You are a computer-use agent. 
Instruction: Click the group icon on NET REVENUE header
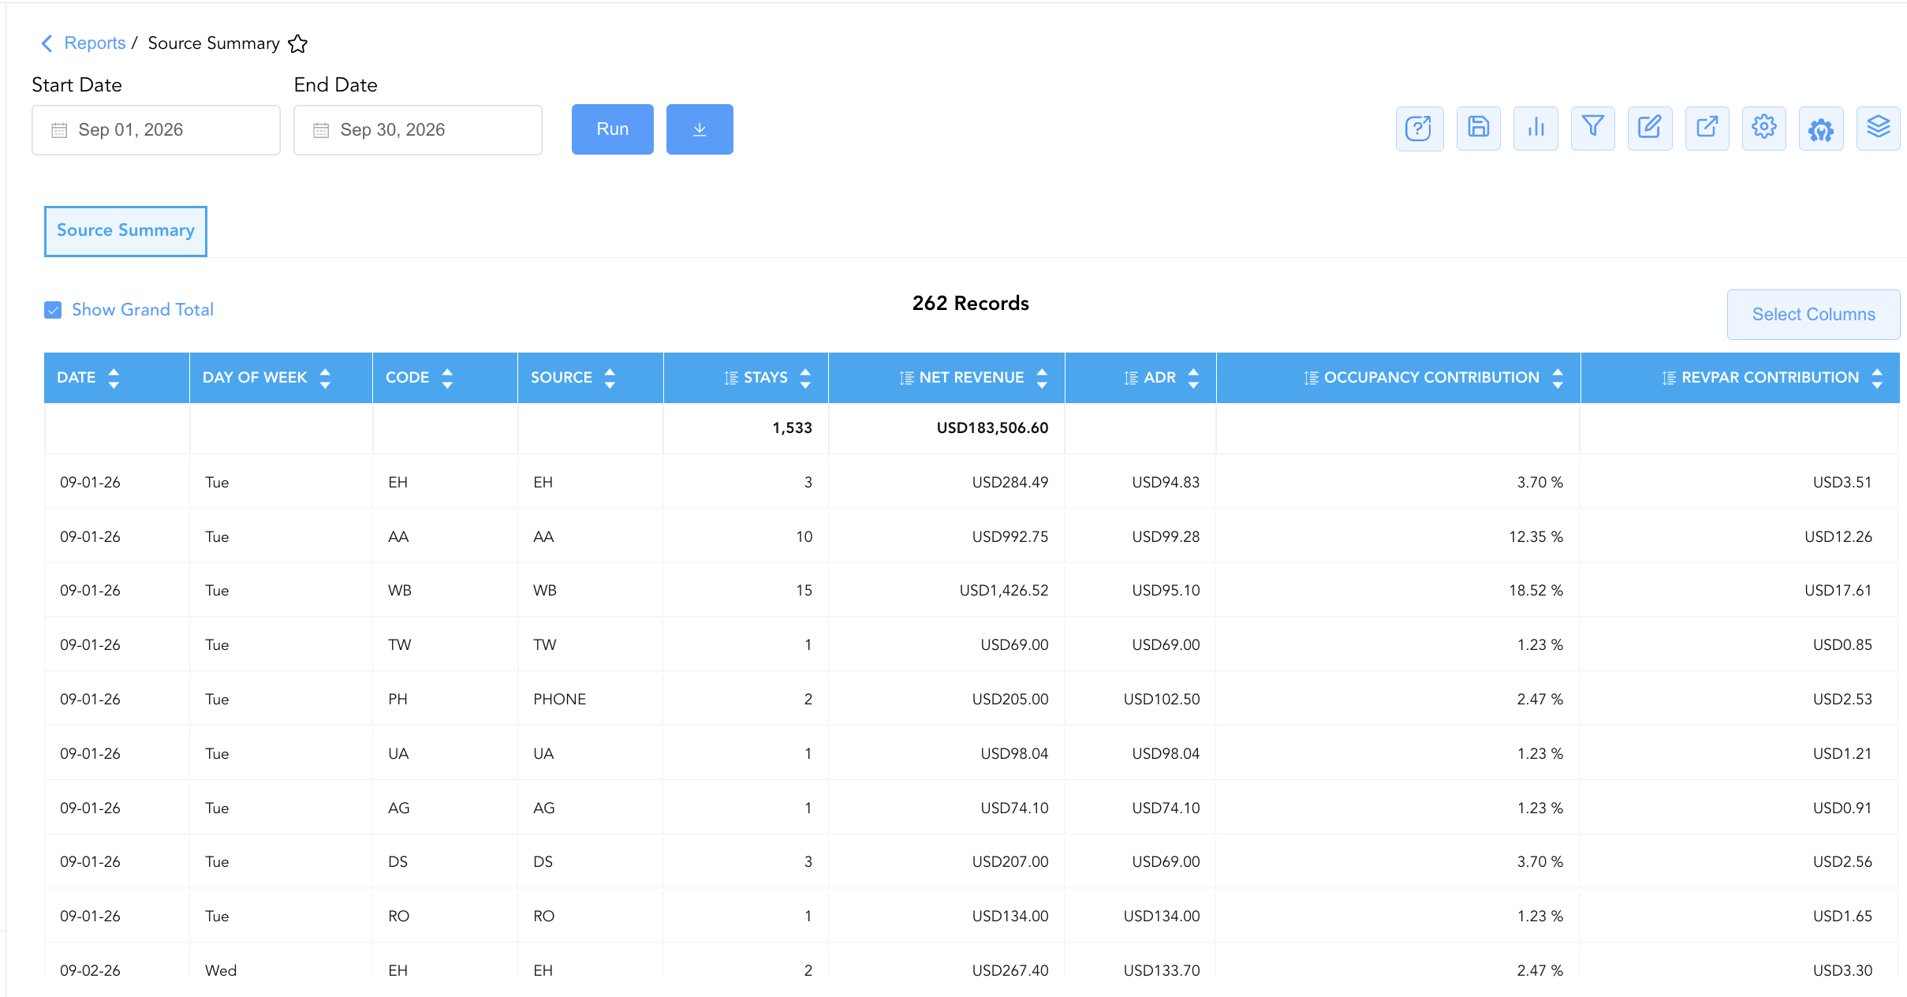click(x=907, y=378)
